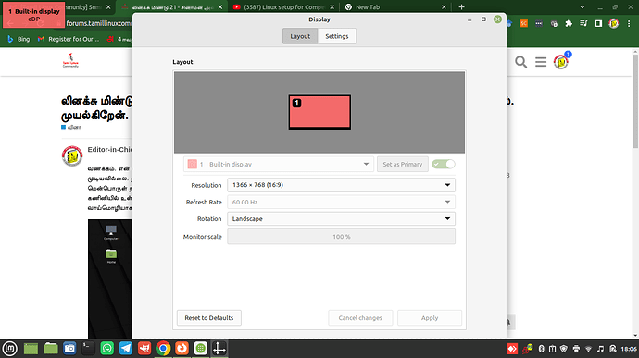639x358 pixels.
Task: Open the Tamil Linux forum browser tab
Action: click(172, 6)
